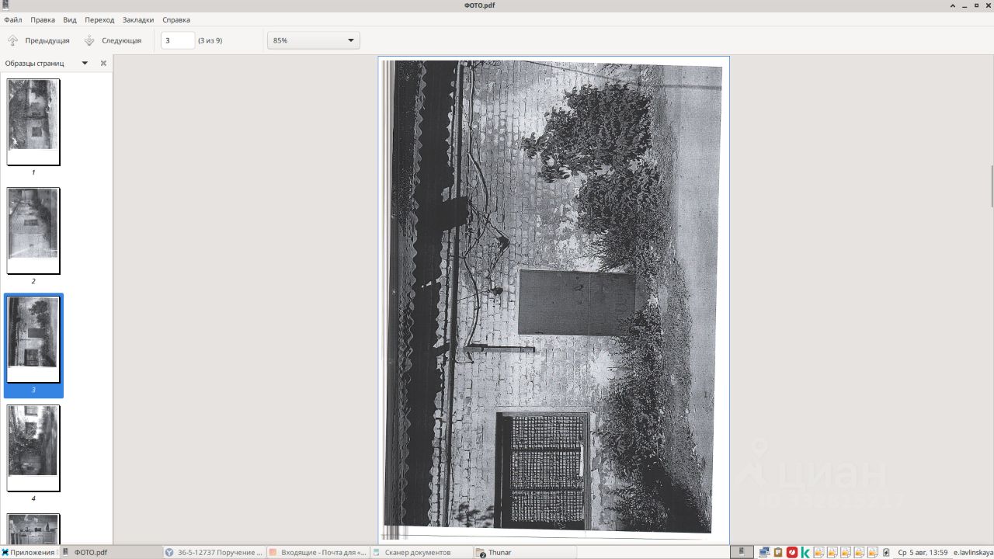Image resolution: width=994 pixels, height=559 pixels.
Task: Select page 3 thumbnail
Action: tap(33, 339)
